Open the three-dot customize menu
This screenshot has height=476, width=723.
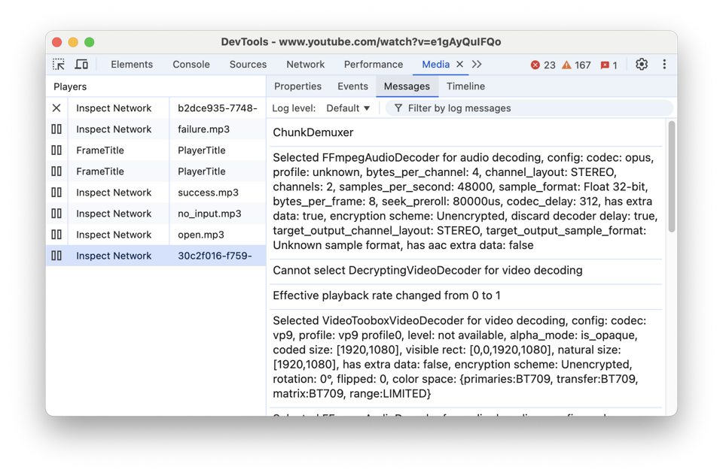[665, 64]
